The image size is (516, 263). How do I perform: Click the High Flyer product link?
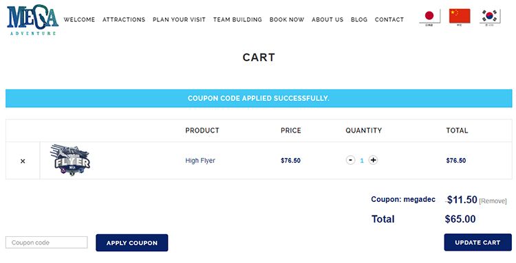pyautogui.click(x=200, y=161)
